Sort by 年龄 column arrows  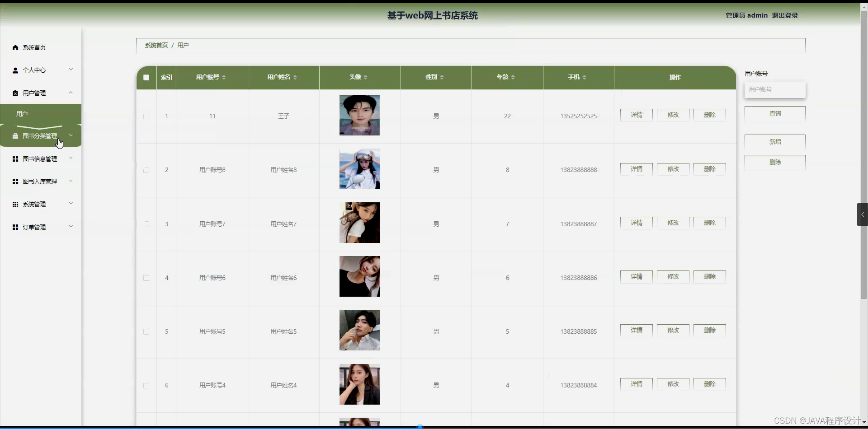coord(513,77)
